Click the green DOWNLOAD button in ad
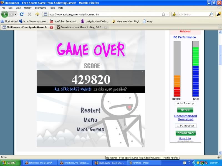This screenshot has height=166, width=222. point(185,133)
